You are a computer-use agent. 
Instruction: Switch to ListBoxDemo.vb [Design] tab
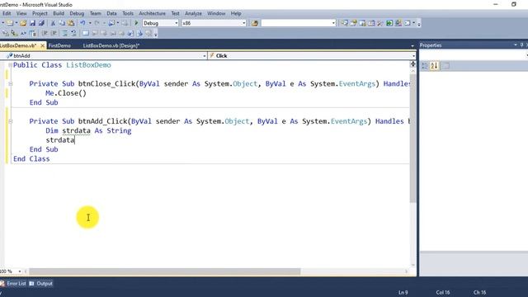coord(111,46)
